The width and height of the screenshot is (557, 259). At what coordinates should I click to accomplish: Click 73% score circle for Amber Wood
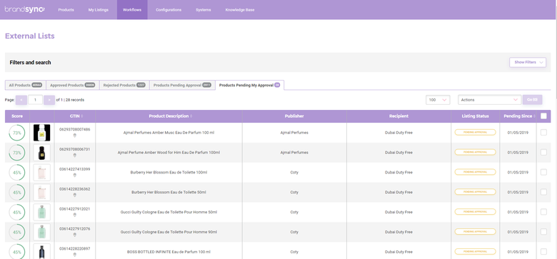[17, 153]
